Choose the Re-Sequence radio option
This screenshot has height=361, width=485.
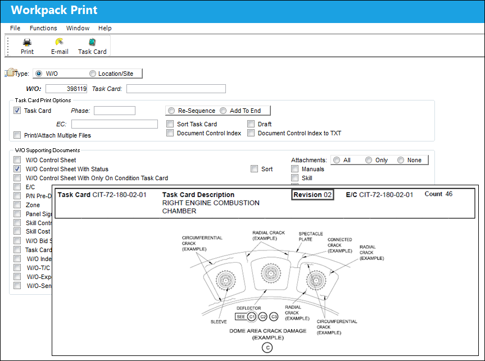click(x=171, y=111)
